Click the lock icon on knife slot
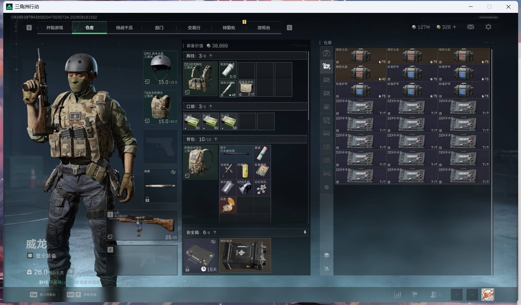 coord(147,200)
